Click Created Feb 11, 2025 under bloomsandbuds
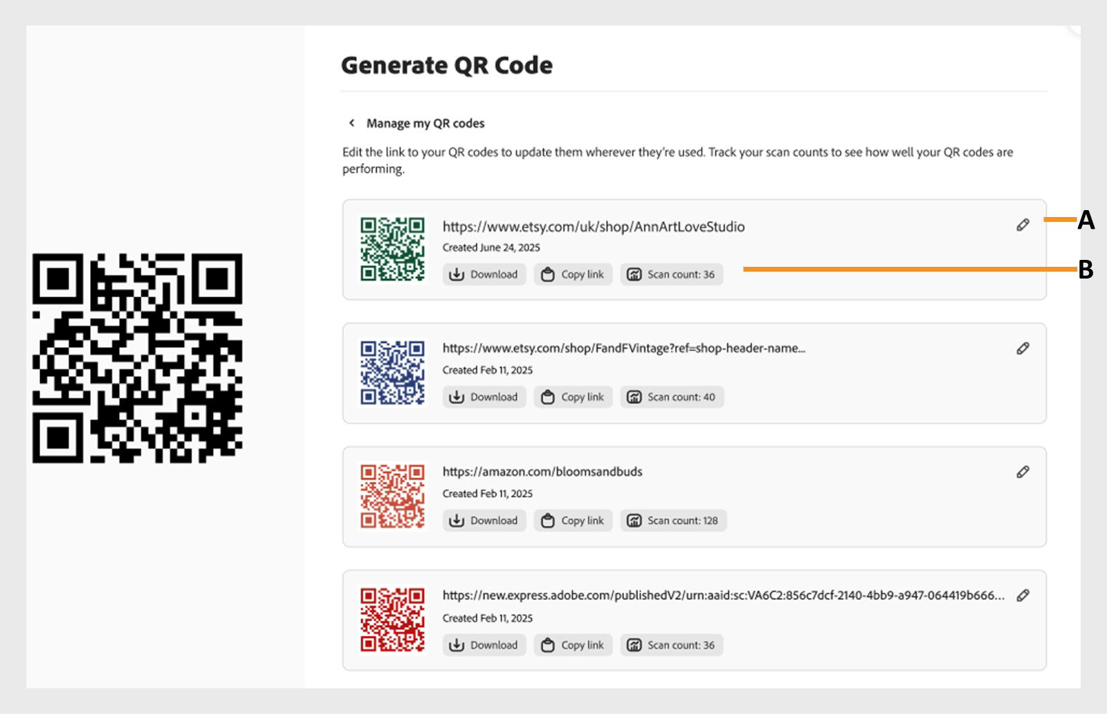Screen dimensions: 1107x714 tap(488, 494)
